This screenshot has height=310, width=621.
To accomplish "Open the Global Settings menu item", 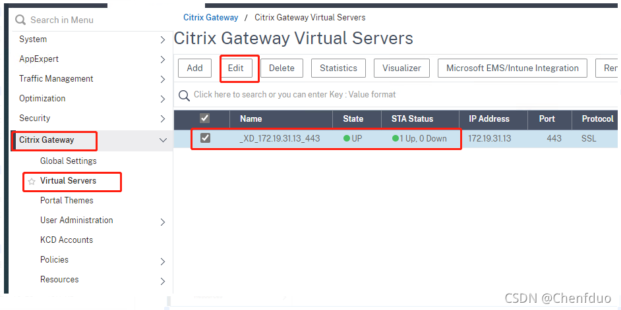I will (x=68, y=161).
